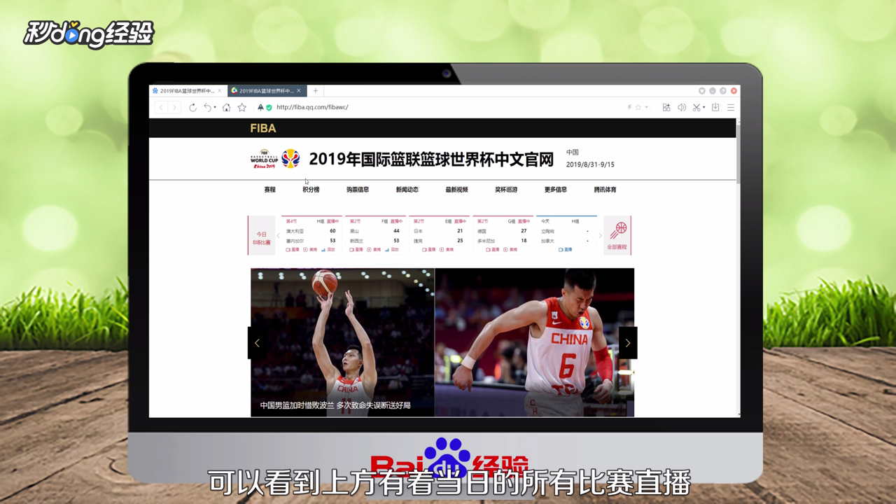Click the address bar URL fiba.qq.com/fibawc

coord(312,107)
